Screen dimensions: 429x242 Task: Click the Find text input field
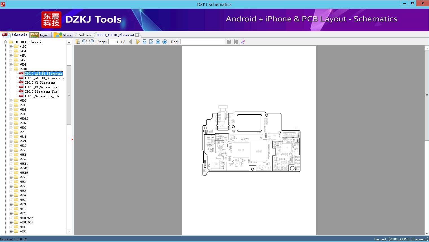coord(203,42)
